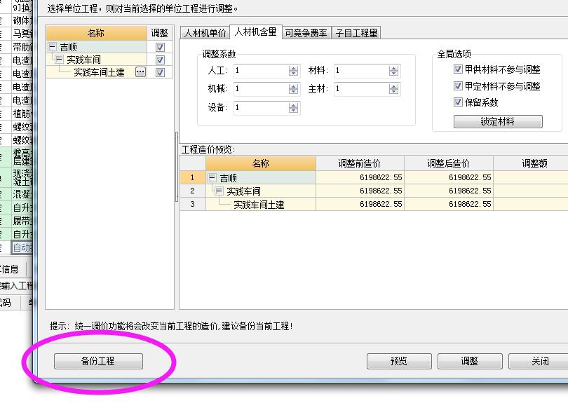Select row 3 number in preview table
Image resolution: width=568 pixels, height=403 pixels.
(x=193, y=204)
